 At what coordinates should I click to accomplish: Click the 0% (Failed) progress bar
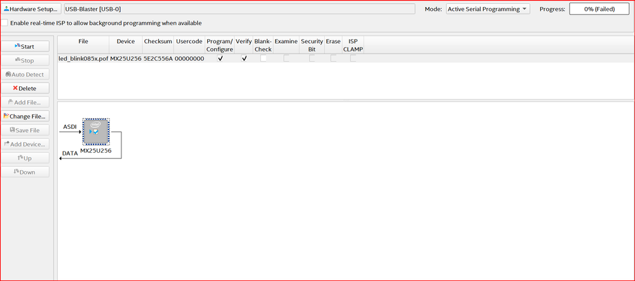[x=599, y=9]
